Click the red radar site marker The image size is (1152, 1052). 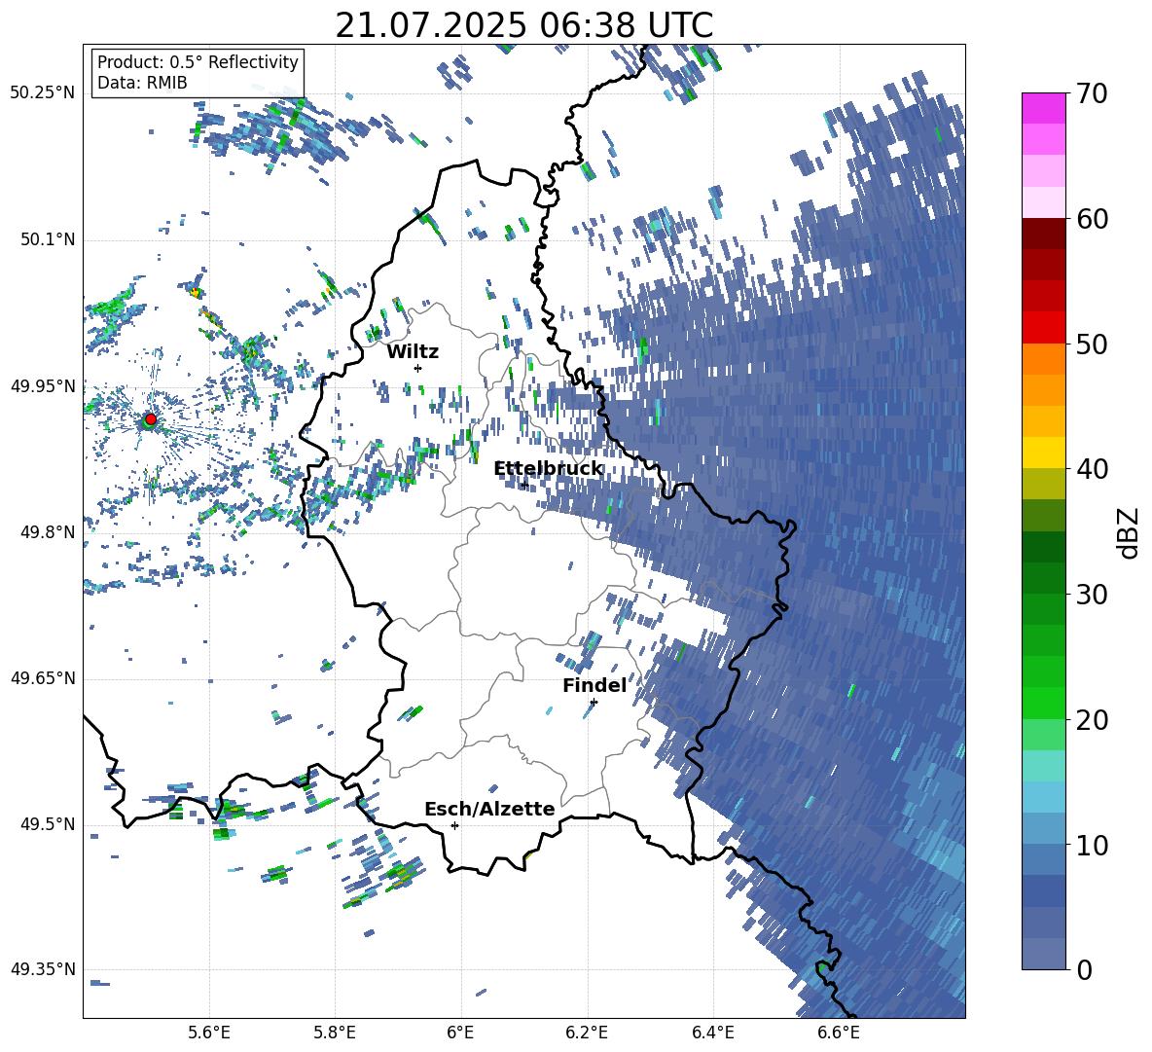tap(150, 419)
